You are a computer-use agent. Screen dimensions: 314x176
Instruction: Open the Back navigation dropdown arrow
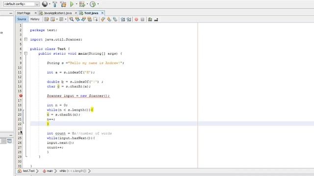click(x=57, y=20)
